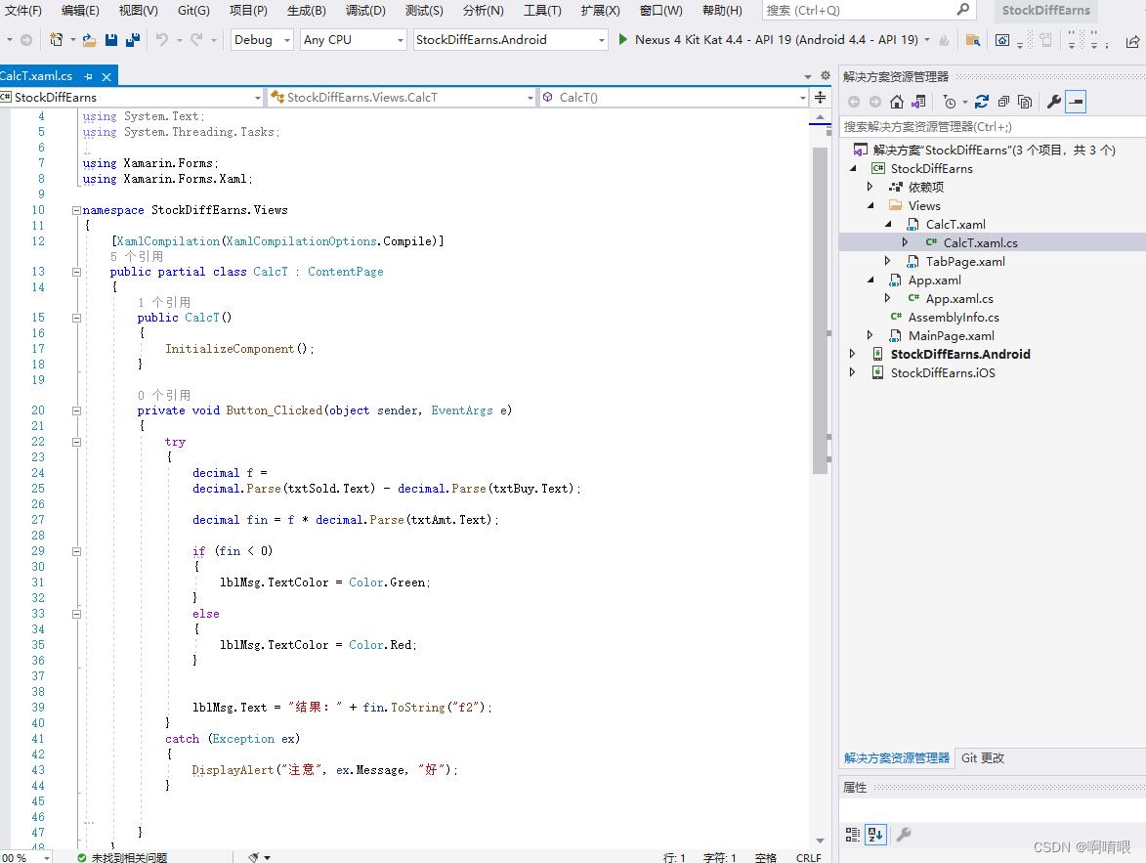Click the Find in Files toolbar icon
1146x863 pixels.
click(972, 40)
